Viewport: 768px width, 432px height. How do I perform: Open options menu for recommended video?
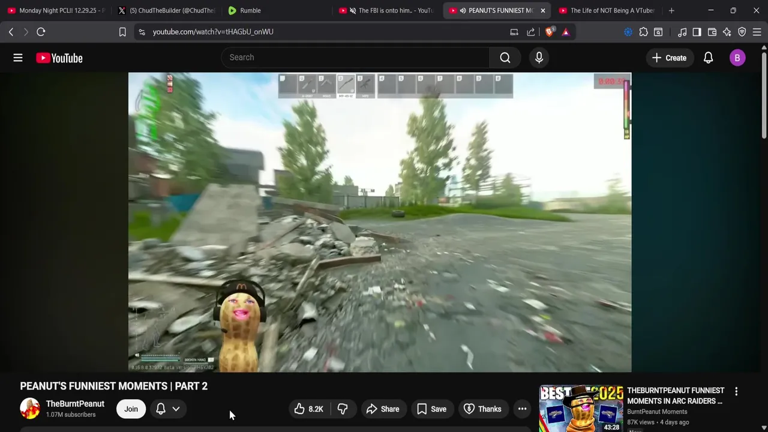[736, 391]
